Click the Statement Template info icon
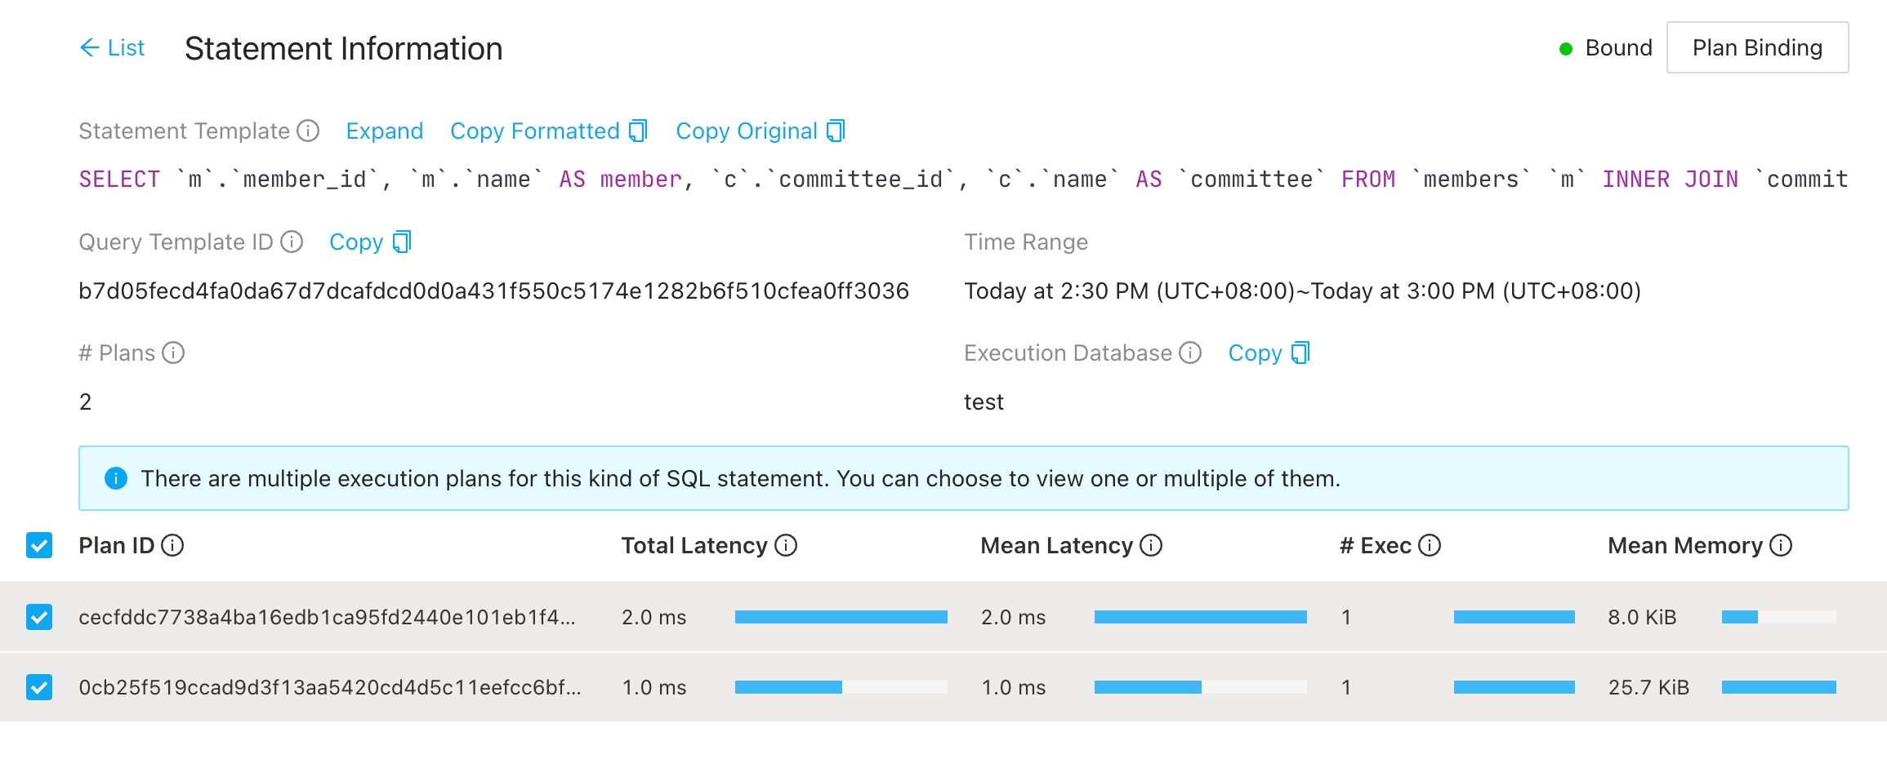Viewport: 1887px width, 772px height. click(308, 131)
